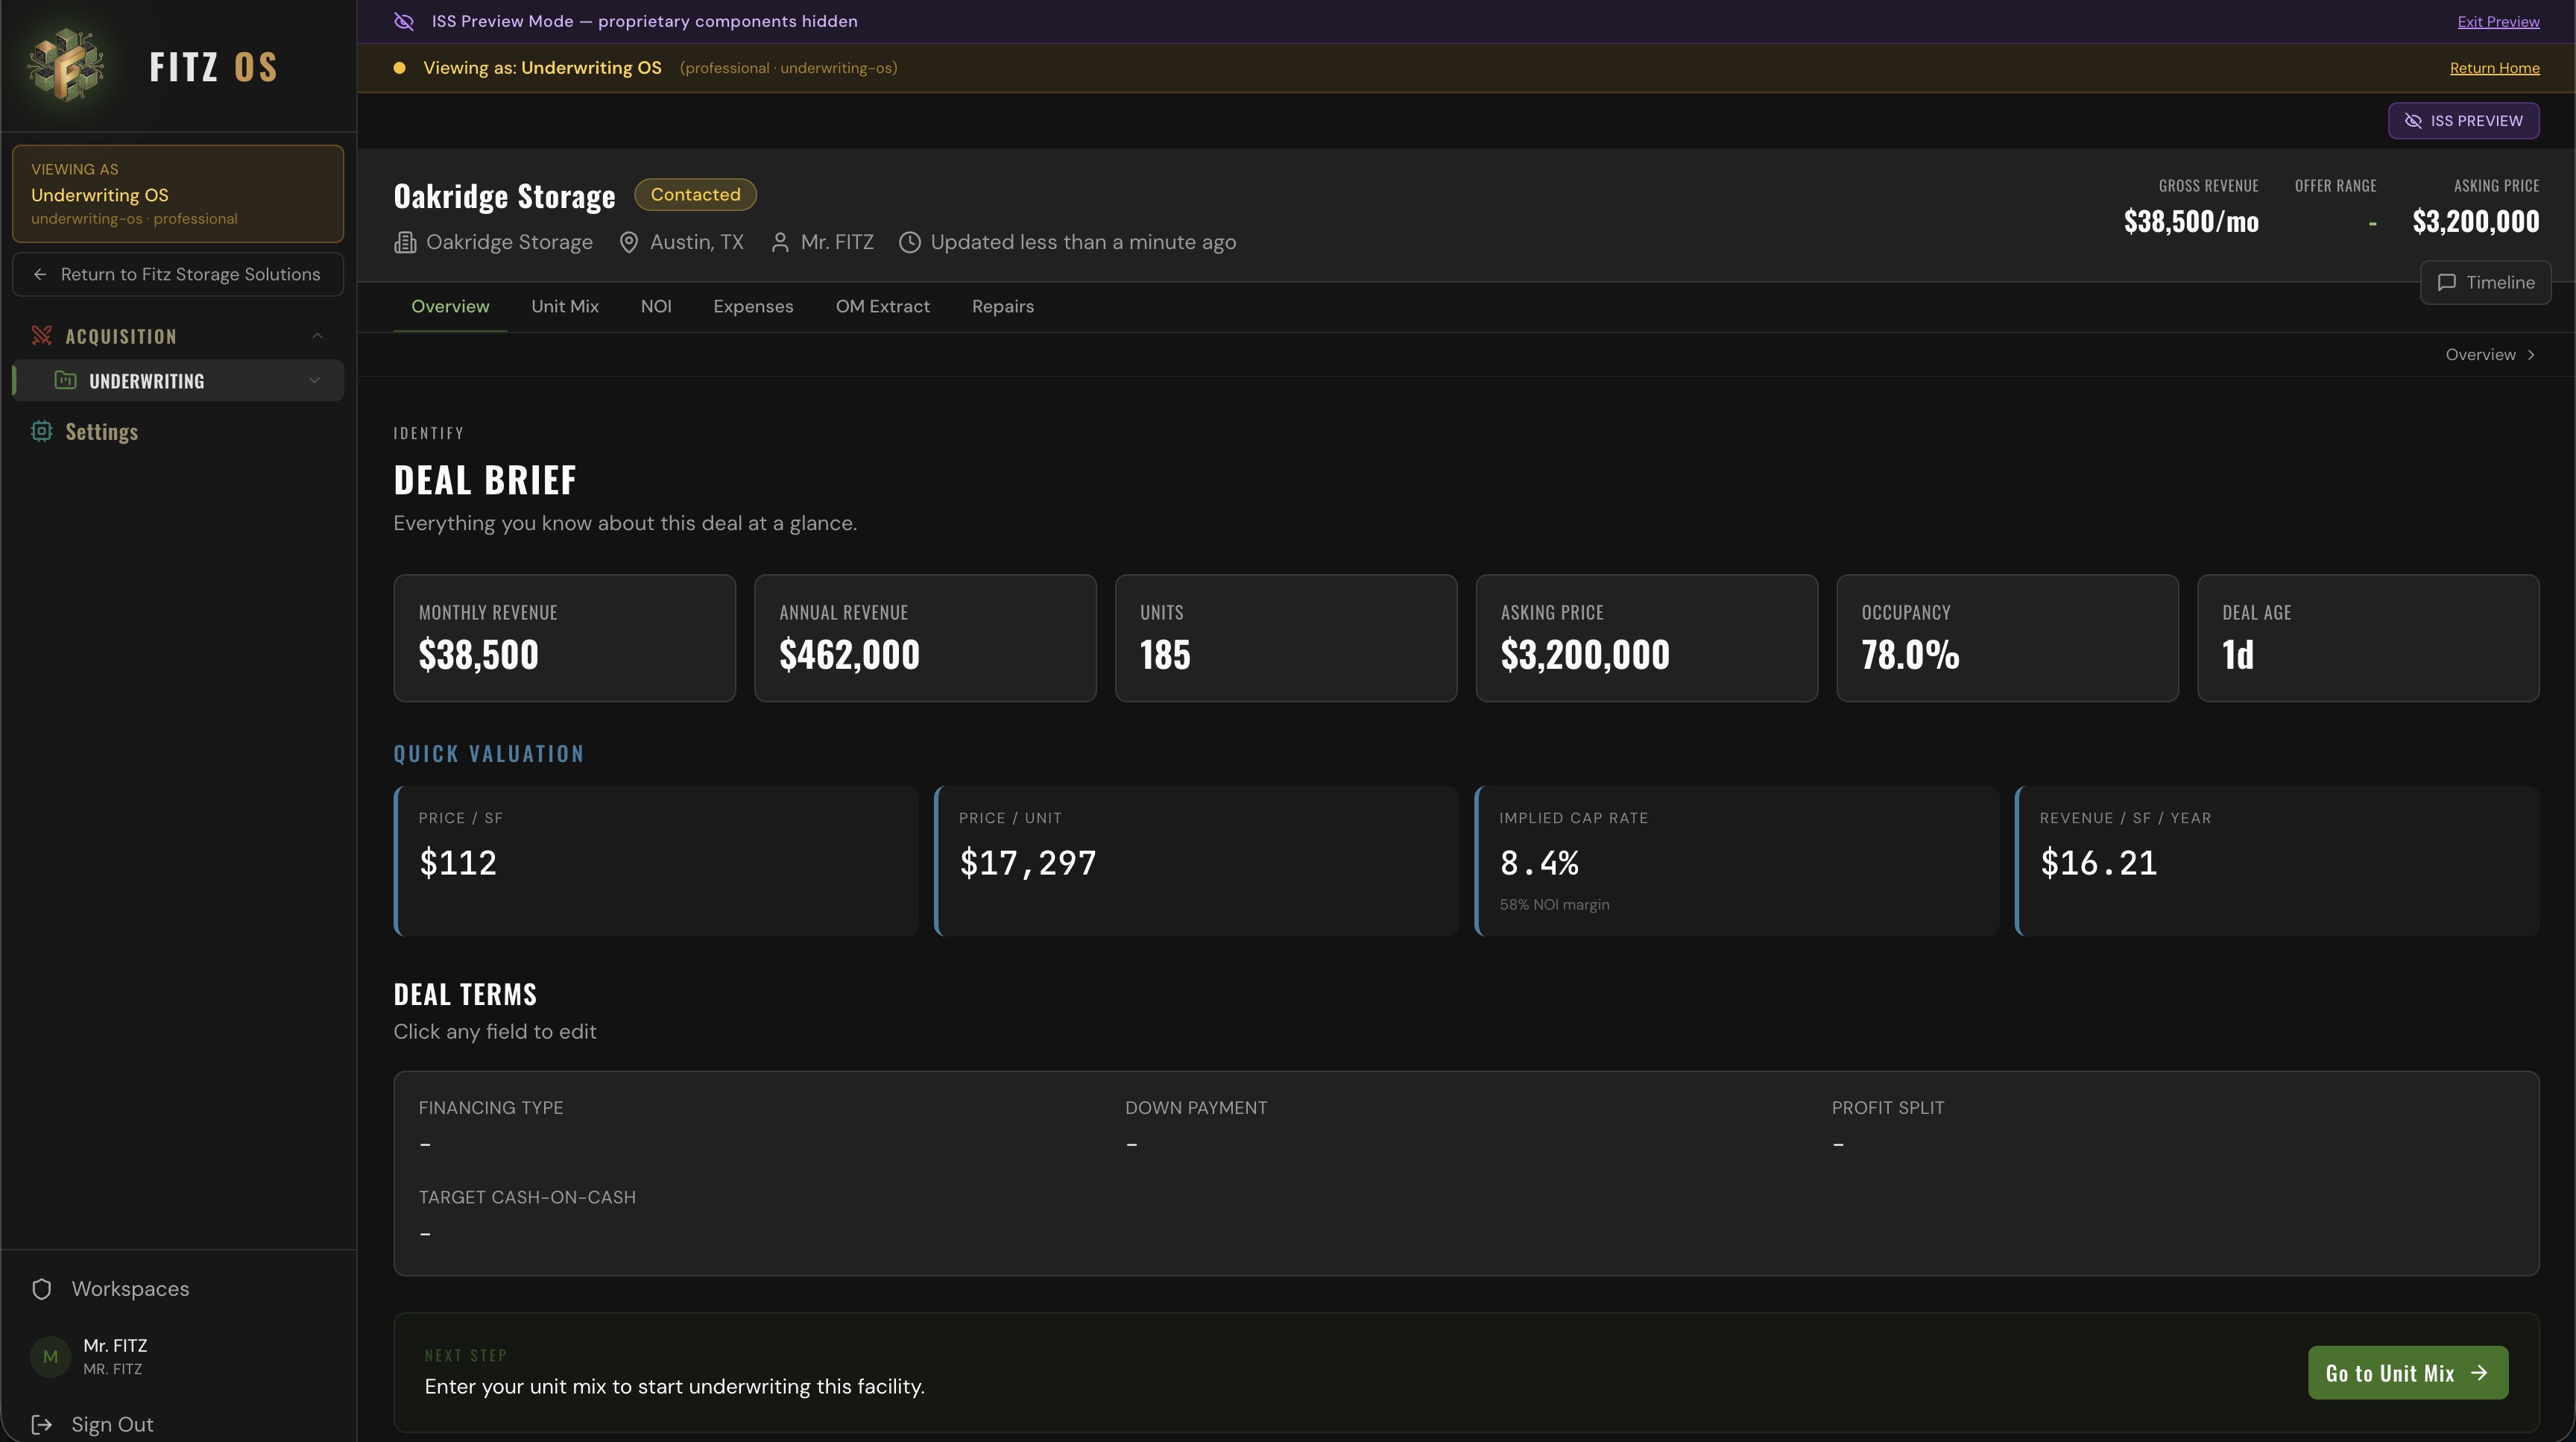Click the Sign Out icon
The image size is (2576, 1442).
click(41, 1424)
